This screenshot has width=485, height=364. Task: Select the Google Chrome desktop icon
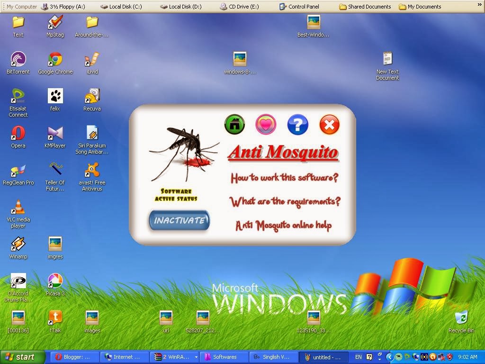click(x=55, y=63)
